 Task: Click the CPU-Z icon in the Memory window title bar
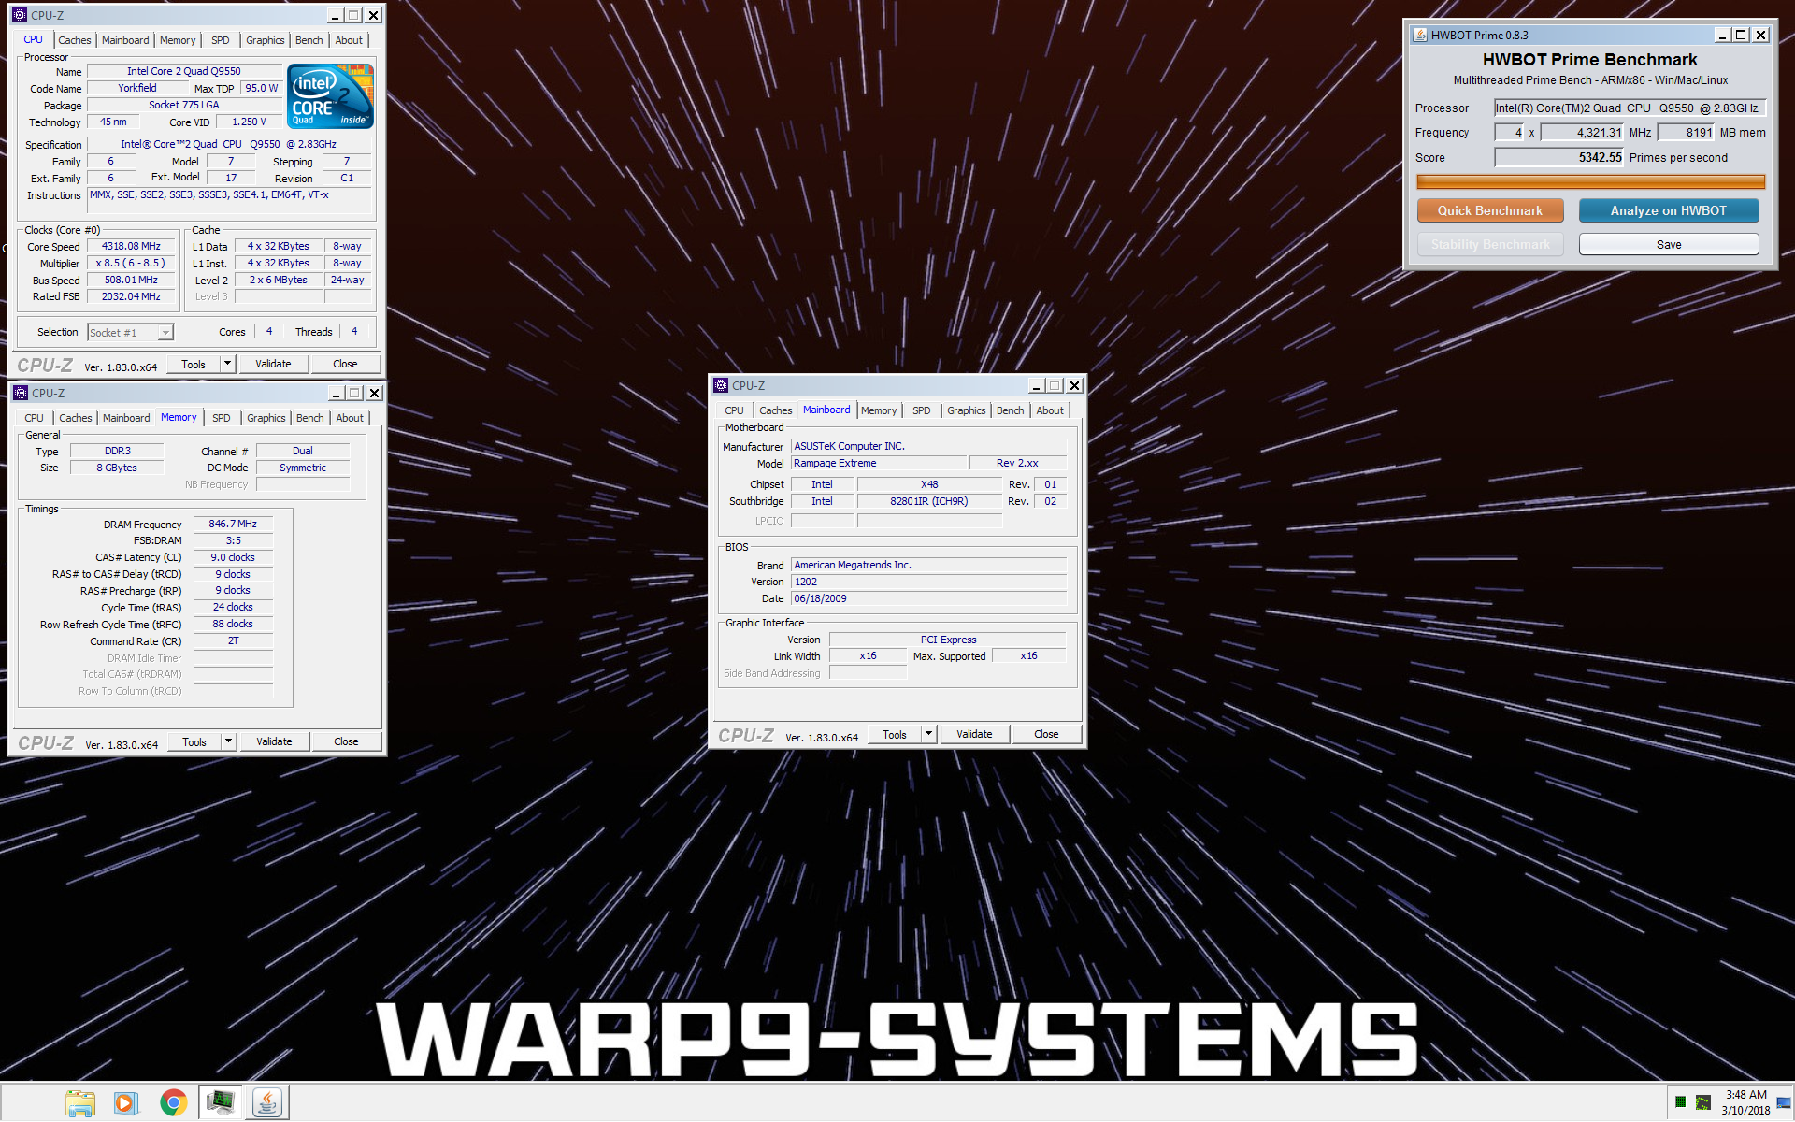[21, 393]
